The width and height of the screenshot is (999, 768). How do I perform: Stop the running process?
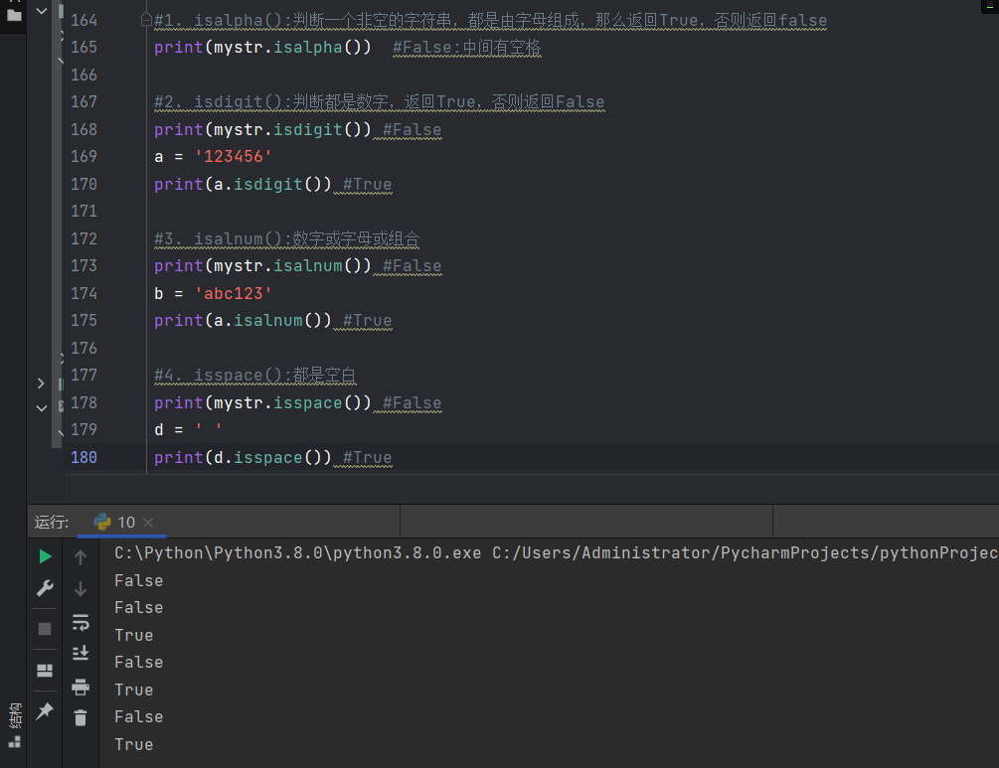[x=45, y=629]
